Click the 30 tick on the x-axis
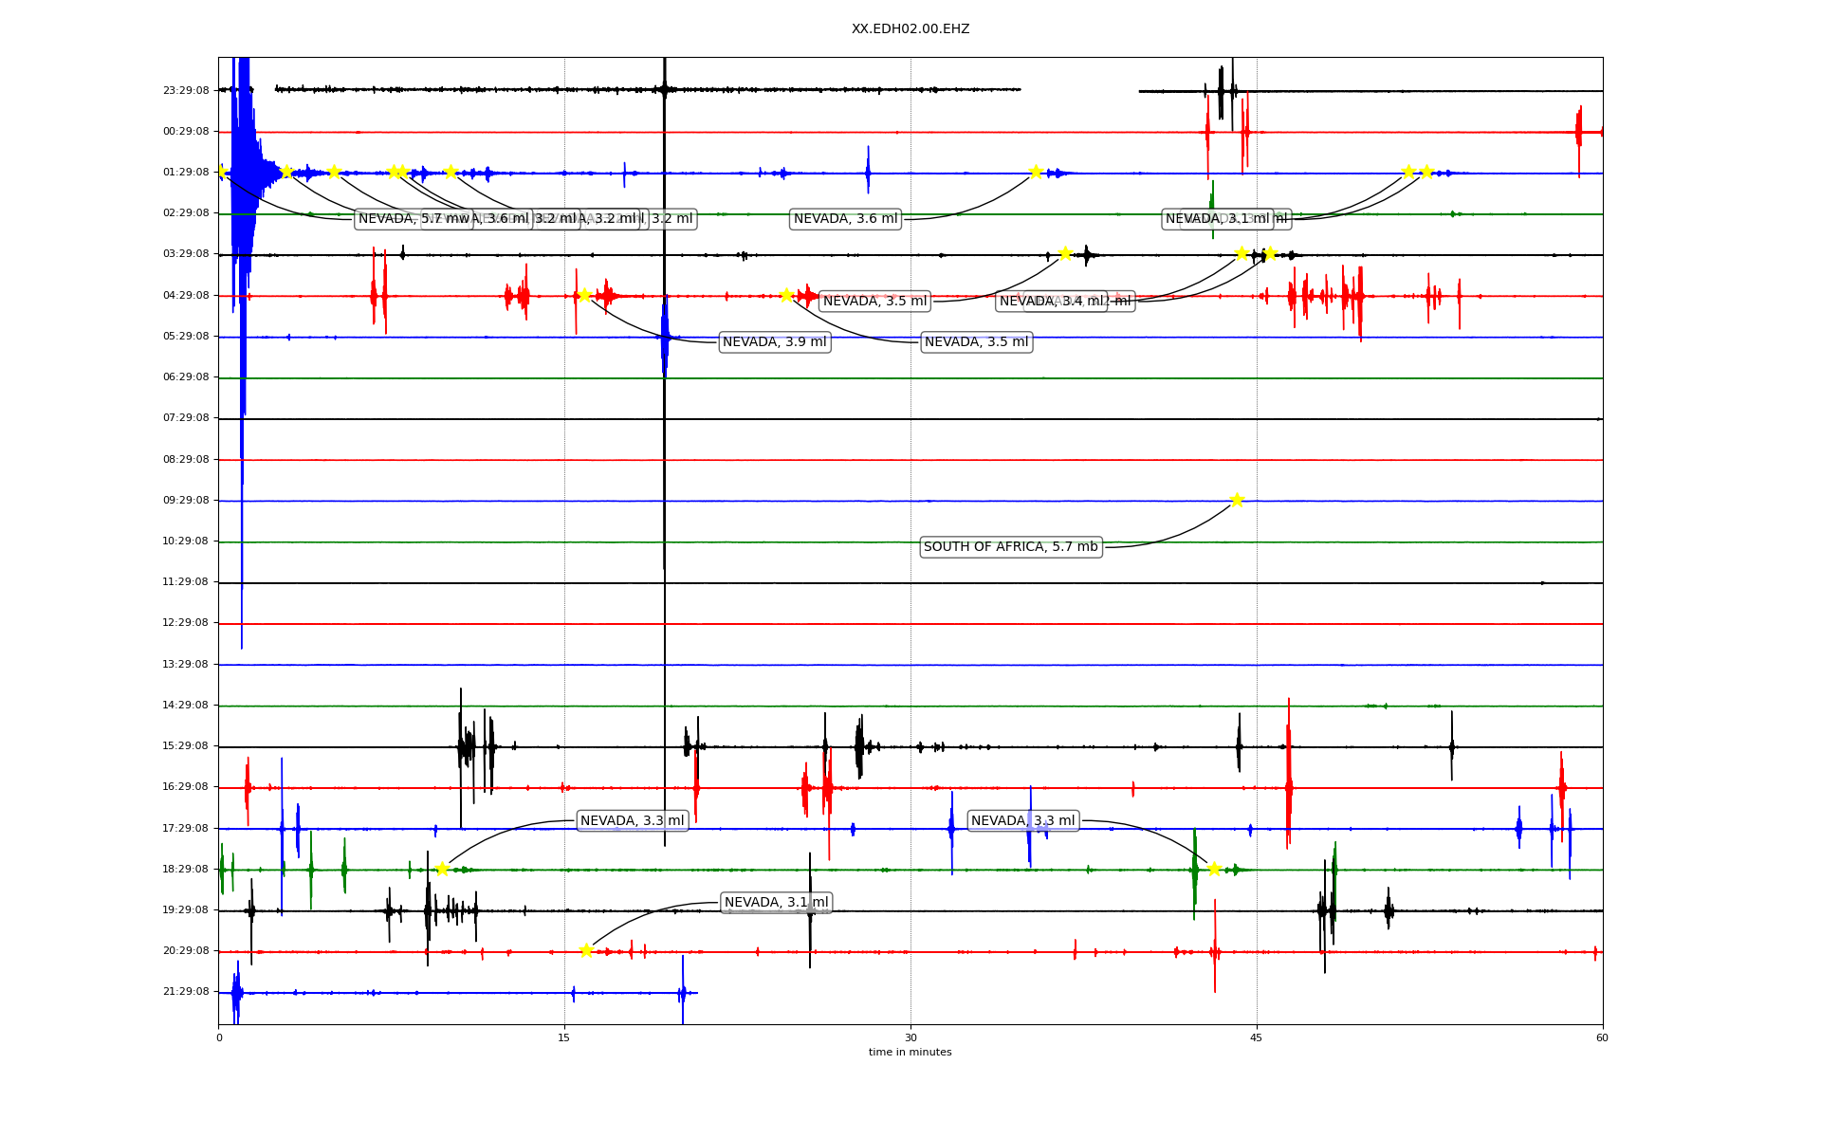 pos(910,1037)
